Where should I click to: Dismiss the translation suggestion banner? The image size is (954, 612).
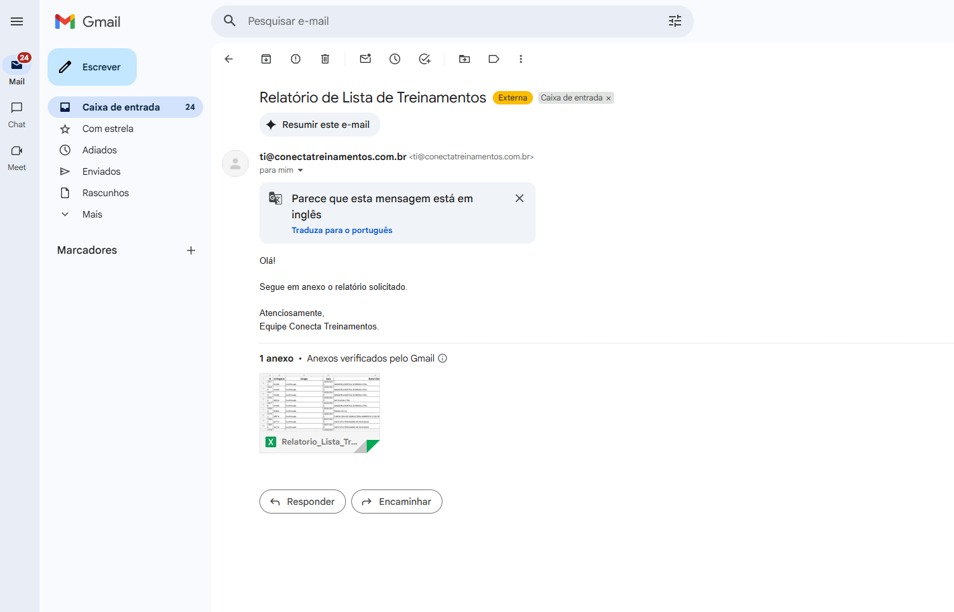point(520,198)
